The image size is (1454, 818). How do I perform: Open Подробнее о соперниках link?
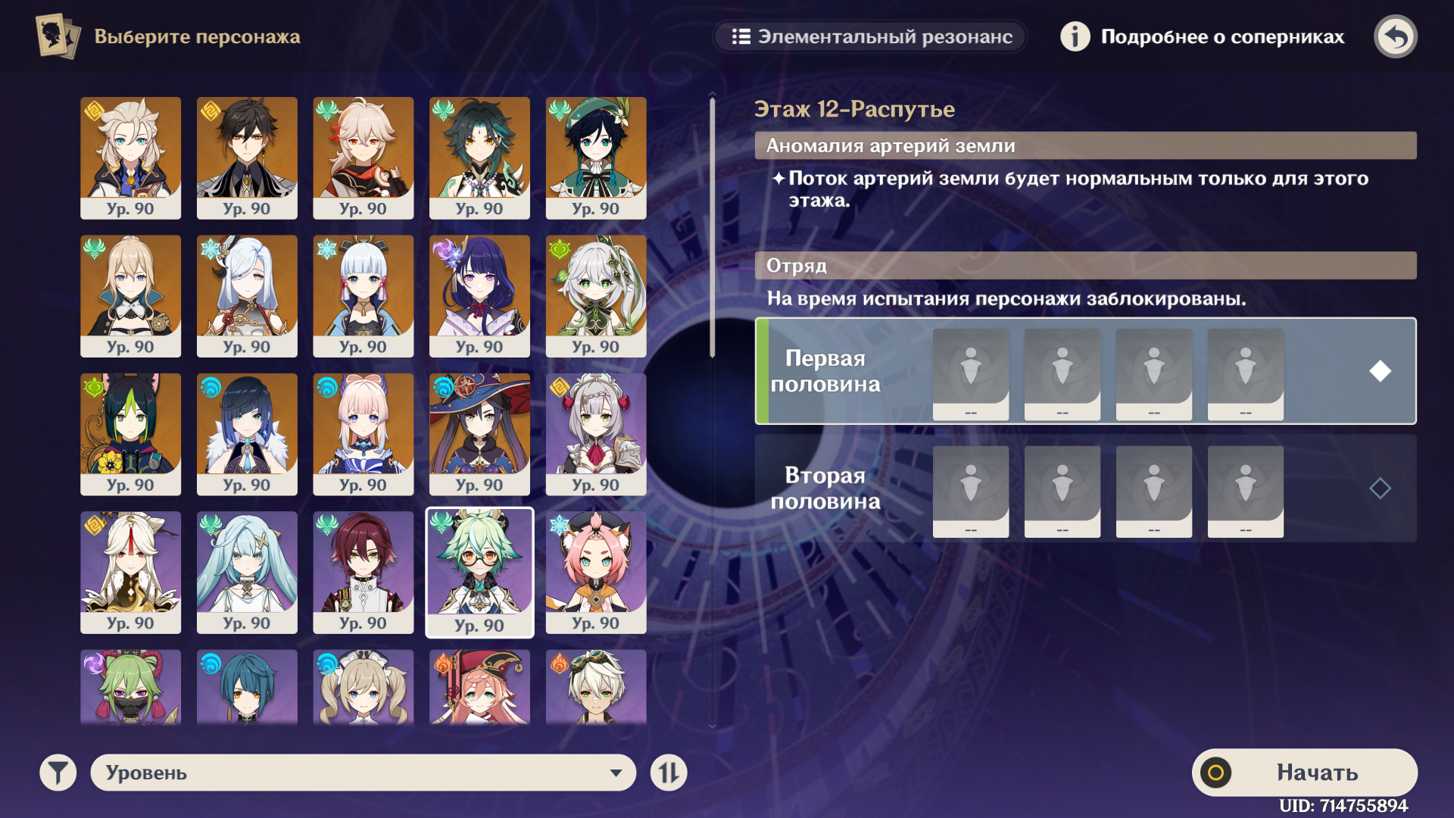pos(1222,36)
